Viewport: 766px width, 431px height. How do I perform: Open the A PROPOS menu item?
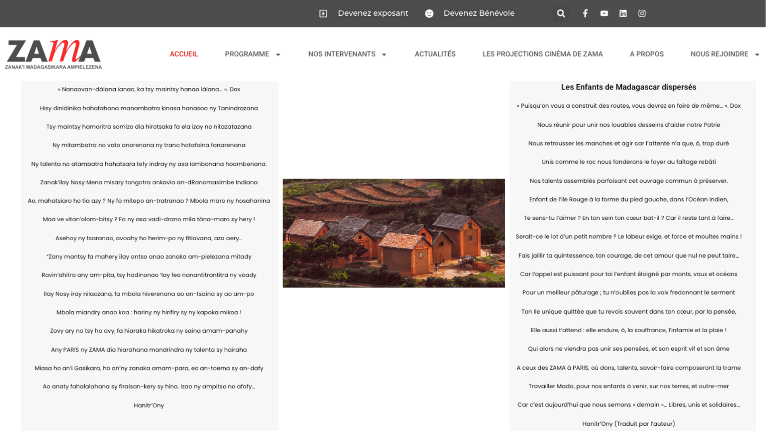pos(647,54)
